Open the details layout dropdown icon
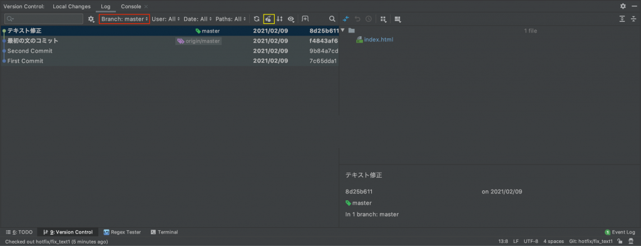The image size is (641, 246). point(397,19)
